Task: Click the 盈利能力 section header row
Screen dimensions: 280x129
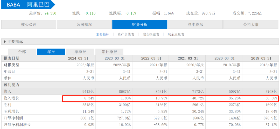Action: pos(140,85)
